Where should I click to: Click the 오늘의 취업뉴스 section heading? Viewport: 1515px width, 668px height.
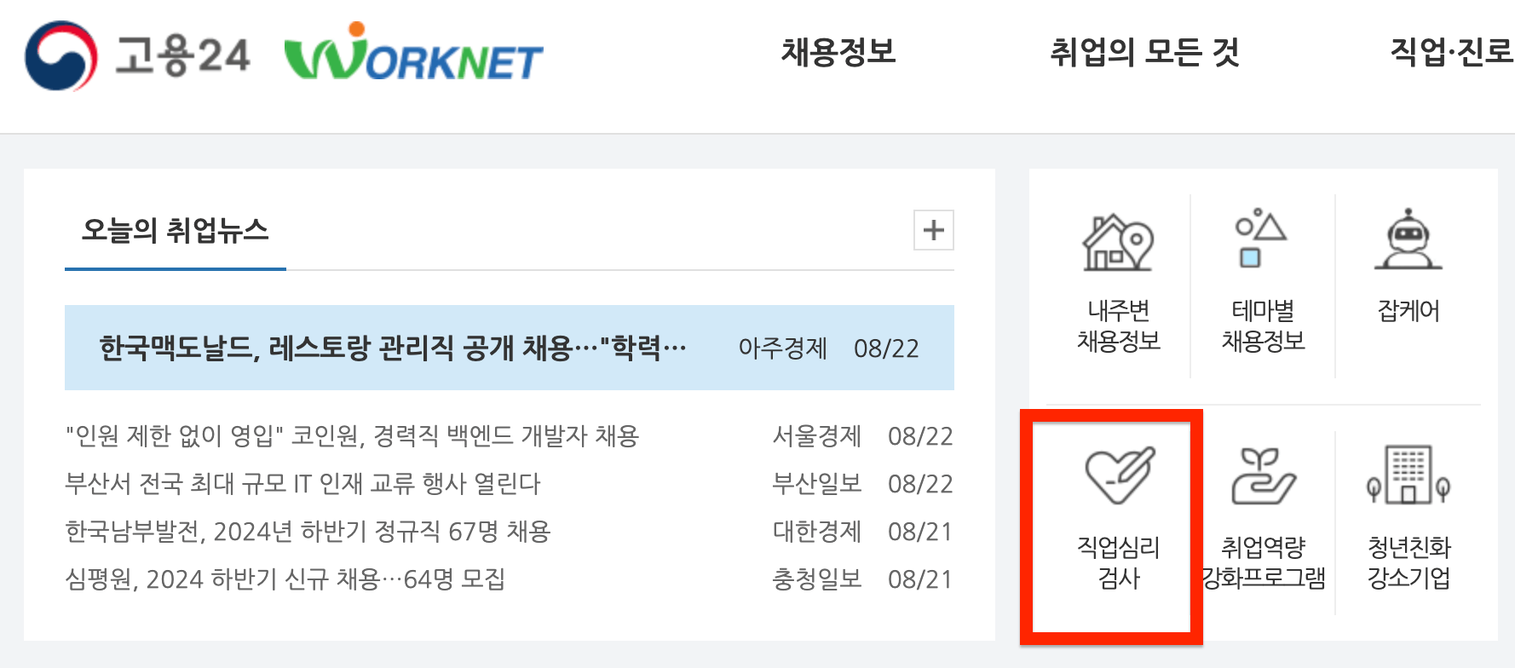coord(173,230)
